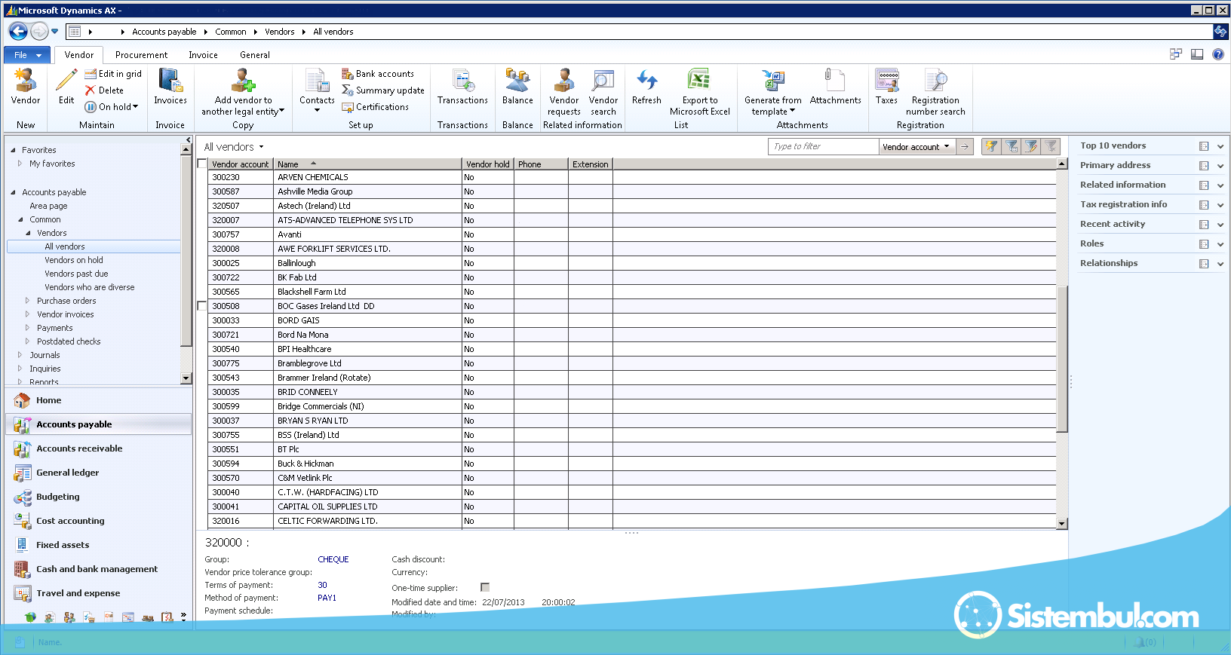
Task: Check the row checkbox for BOC Gases Ireland
Action: point(202,306)
